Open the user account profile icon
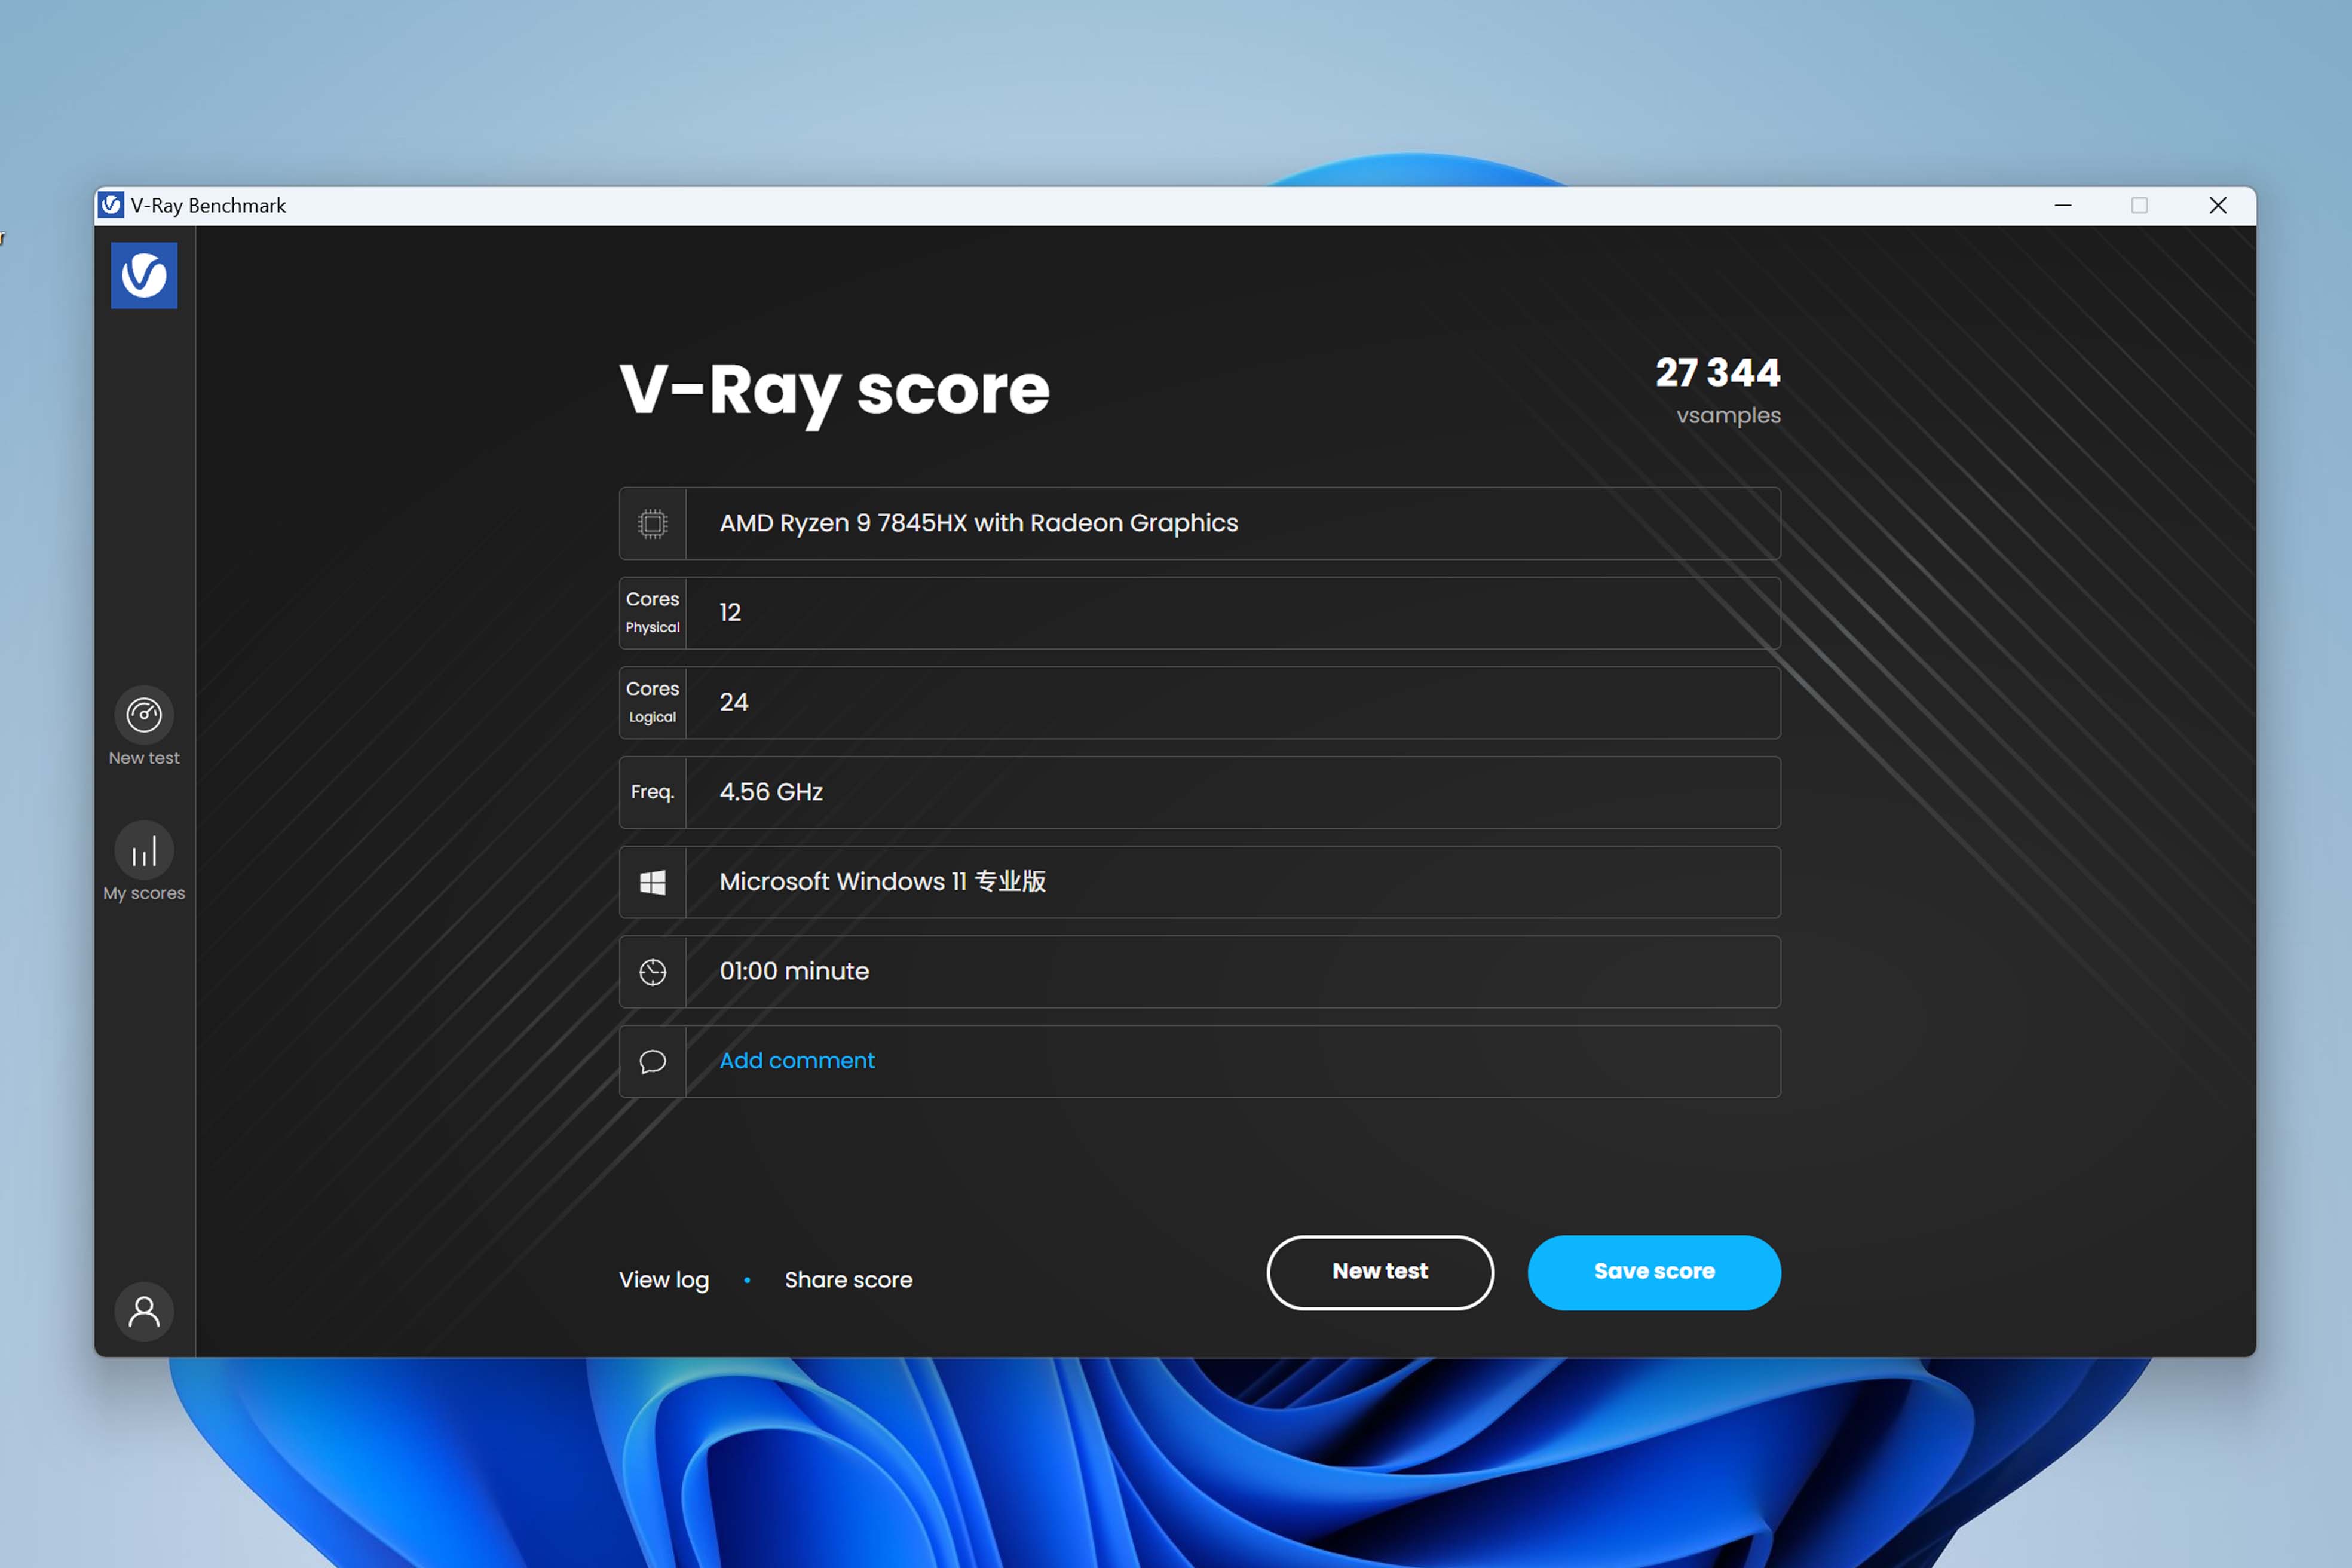Screen dimensions: 2352x1568 pyautogui.click(x=144, y=1311)
